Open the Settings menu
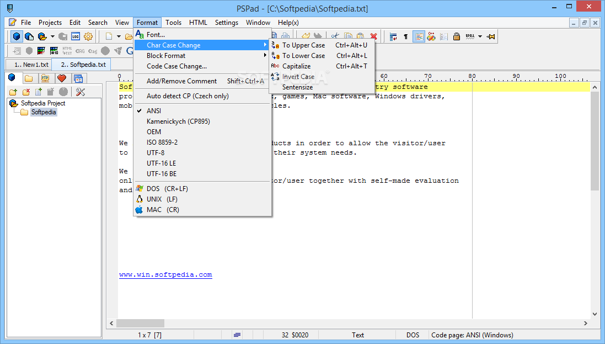 [x=227, y=23]
